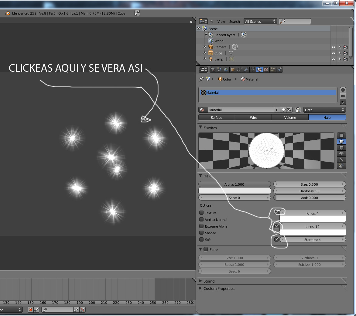Open the Texture properties checker icon
Screen dimensions: 356x316
pos(266,70)
